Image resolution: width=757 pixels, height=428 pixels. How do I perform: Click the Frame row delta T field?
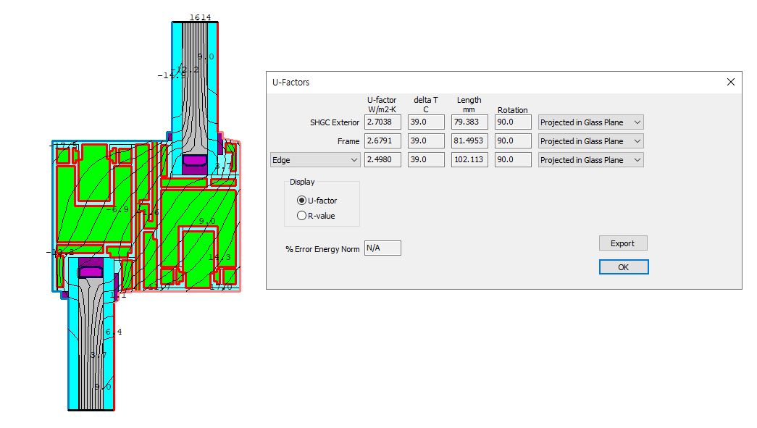point(426,141)
